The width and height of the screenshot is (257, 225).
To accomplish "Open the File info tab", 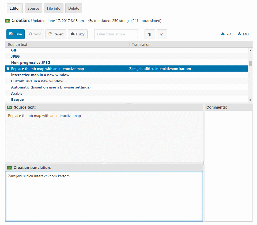I will point(53,8).
